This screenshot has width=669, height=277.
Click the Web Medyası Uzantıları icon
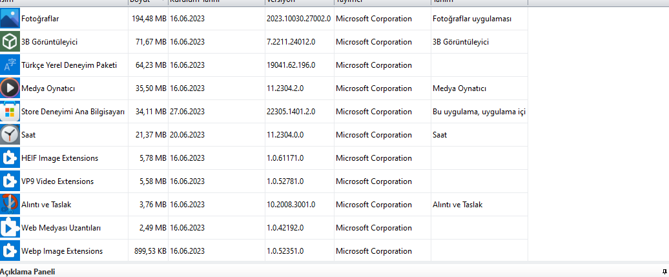tap(10, 228)
